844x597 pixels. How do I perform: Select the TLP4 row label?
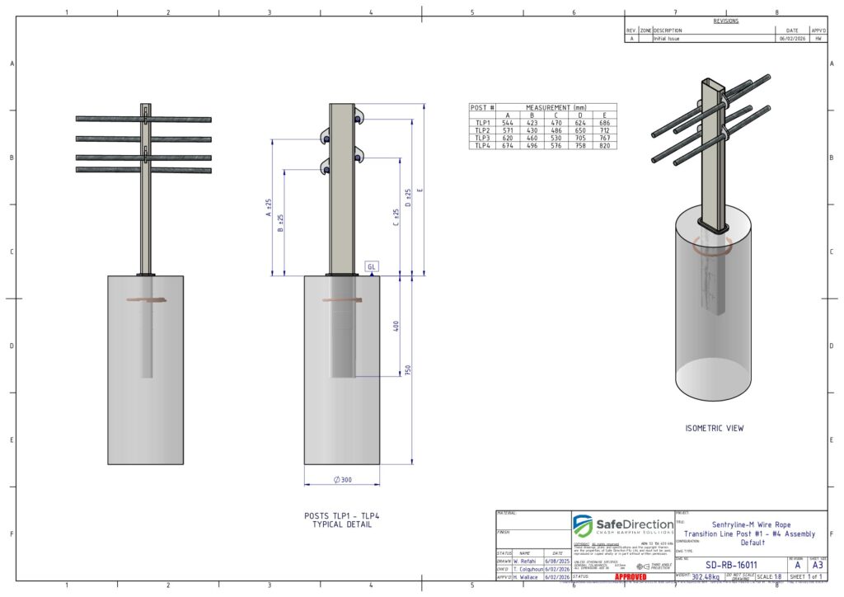(482, 146)
